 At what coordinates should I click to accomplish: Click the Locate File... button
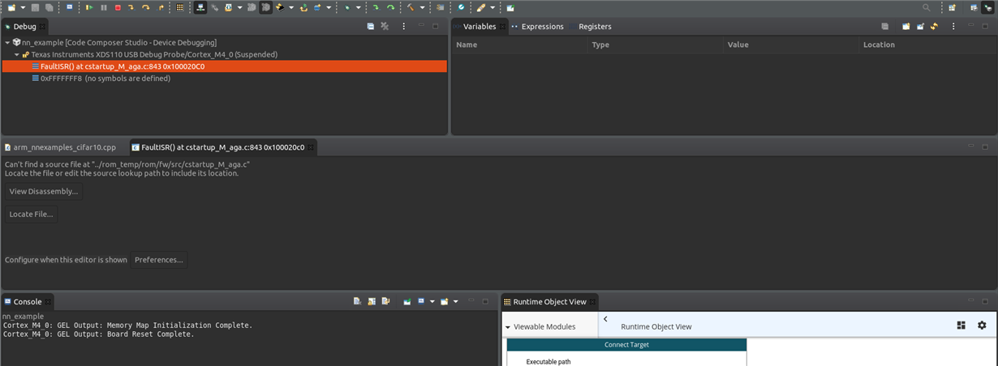(32, 215)
